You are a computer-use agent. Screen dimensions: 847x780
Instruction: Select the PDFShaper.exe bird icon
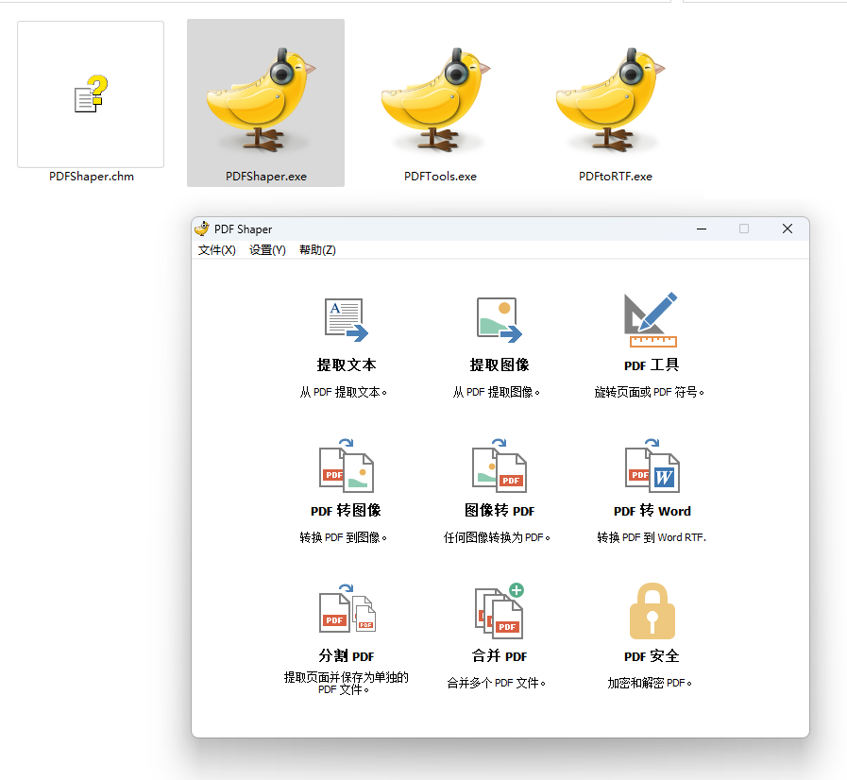point(262,98)
